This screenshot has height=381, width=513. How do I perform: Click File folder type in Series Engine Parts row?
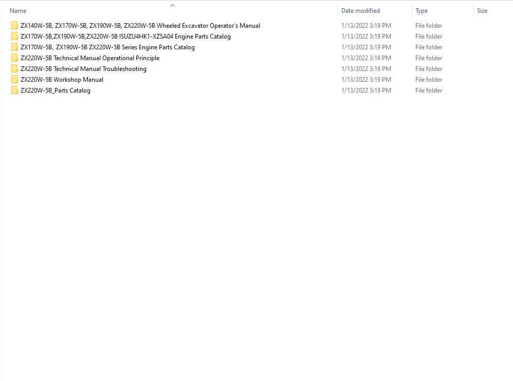pos(429,47)
